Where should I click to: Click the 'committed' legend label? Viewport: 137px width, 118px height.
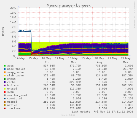coord(15,99)
